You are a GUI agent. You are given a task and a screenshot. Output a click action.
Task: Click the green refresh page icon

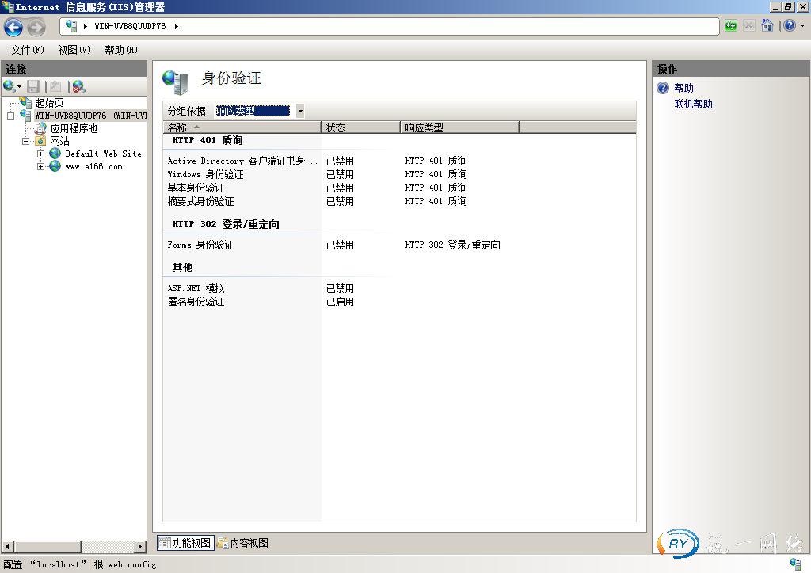click(730, 26)
